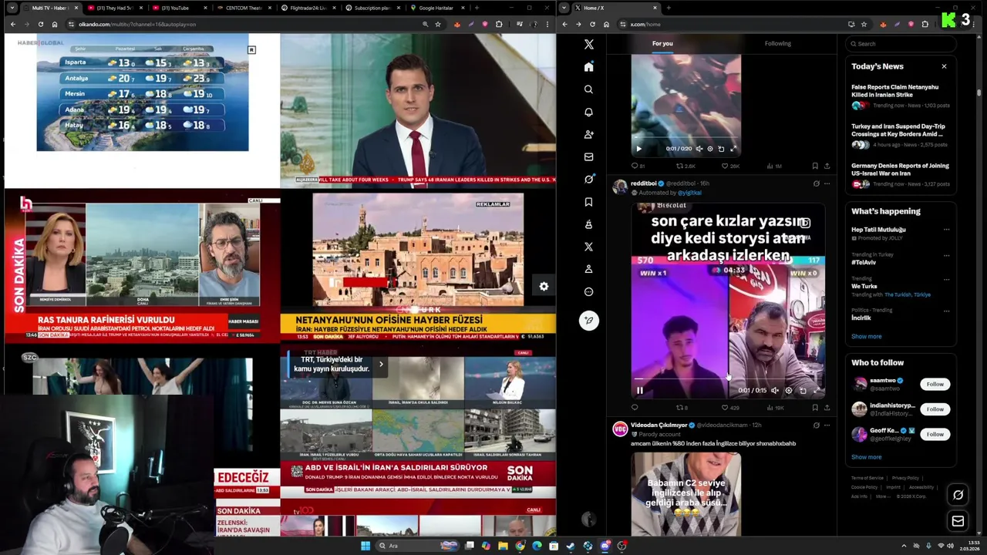Focus the X Search field

click(x=901, y=44)
